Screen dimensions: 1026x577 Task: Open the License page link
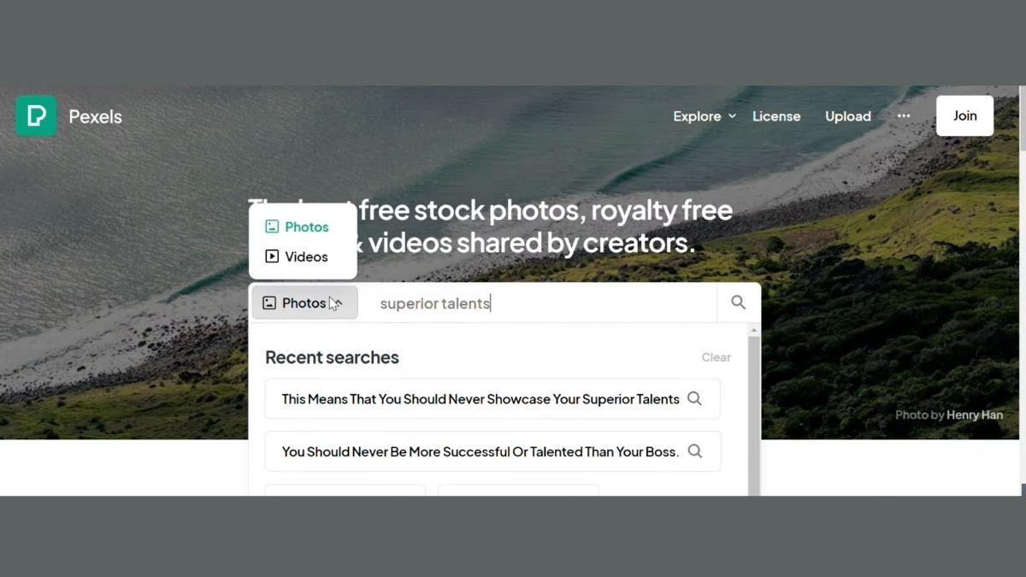(x=776, y=116)
